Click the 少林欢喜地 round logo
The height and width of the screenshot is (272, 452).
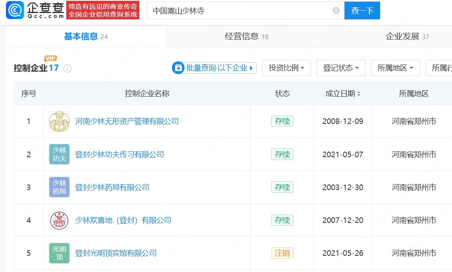pyautogui.click(x=59, y=220)
